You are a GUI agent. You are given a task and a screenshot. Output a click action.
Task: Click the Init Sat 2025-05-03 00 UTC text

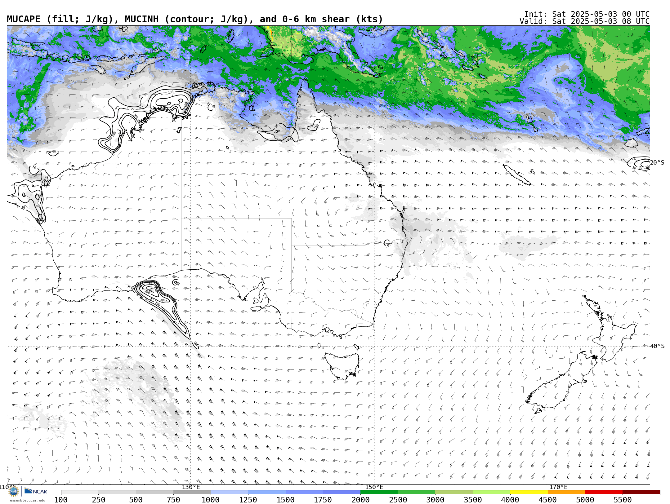tap(587, 14)
